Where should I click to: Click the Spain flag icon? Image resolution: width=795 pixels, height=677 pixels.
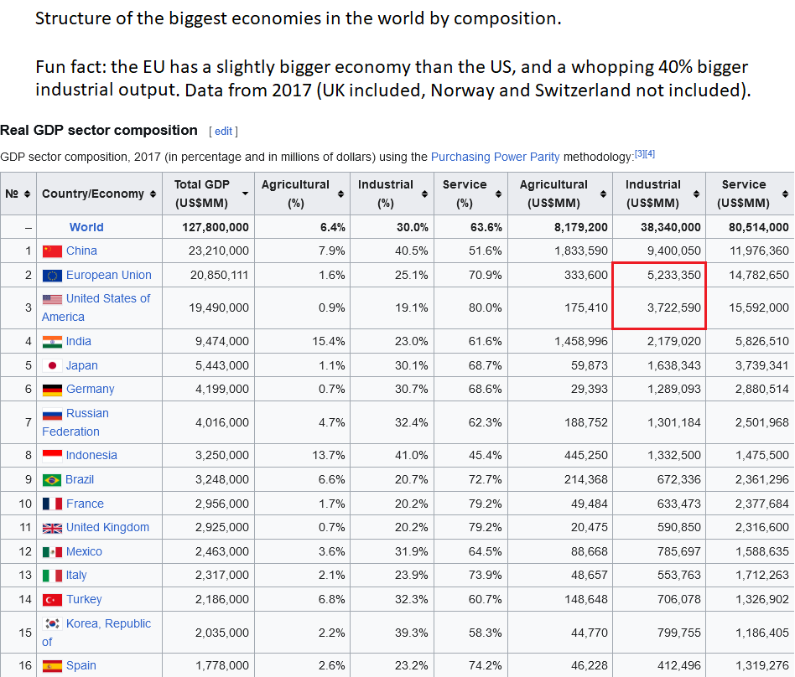[52, 666]
